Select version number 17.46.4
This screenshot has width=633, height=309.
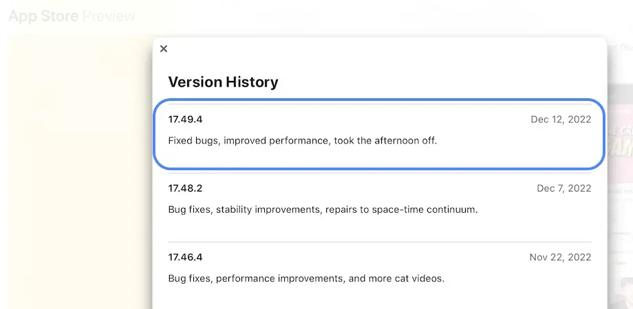[185, 257]
